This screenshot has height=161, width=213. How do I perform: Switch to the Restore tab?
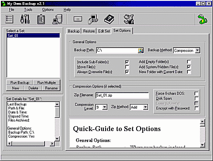point(89,31)
